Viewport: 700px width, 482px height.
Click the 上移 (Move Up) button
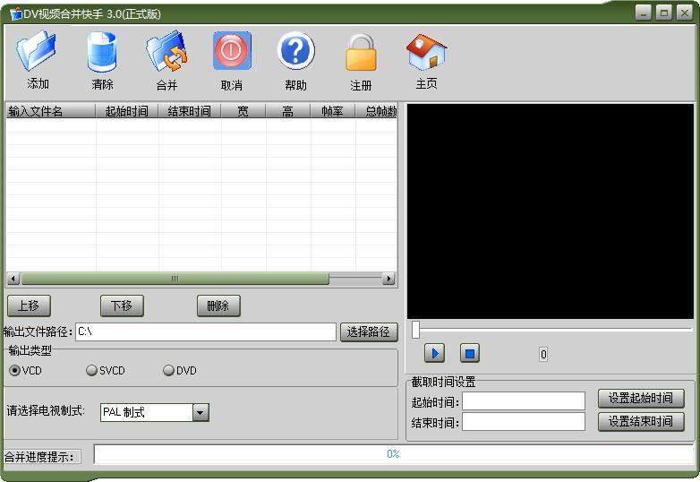(29, 306)
